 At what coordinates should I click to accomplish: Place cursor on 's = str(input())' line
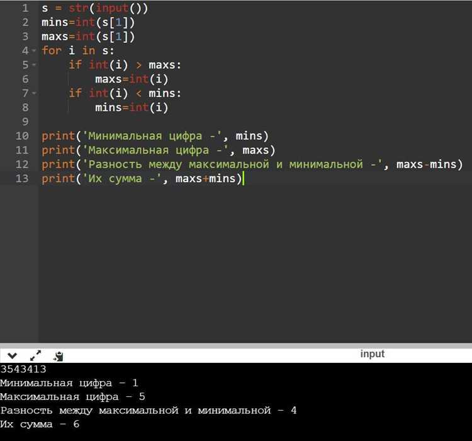[x=95, y=8]
